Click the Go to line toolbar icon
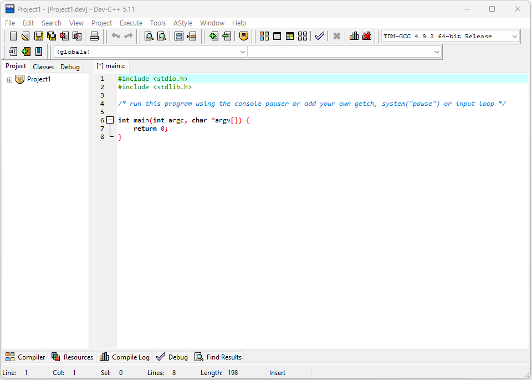Viewport: 532px width, 380px height. point(192,36)
